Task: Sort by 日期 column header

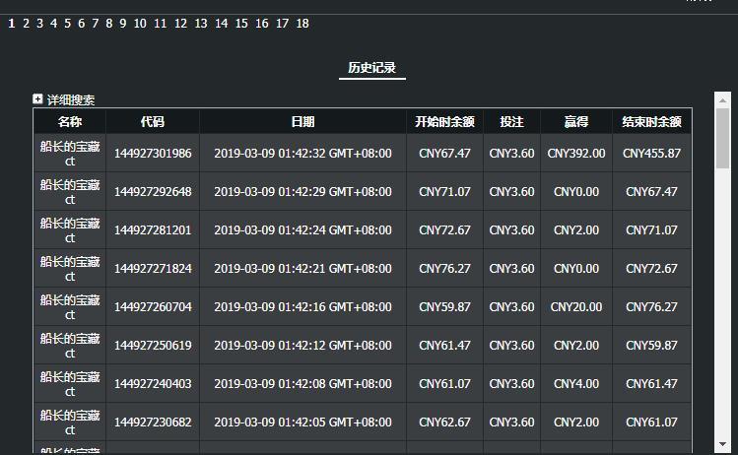Action: click(x=302, y=122)
